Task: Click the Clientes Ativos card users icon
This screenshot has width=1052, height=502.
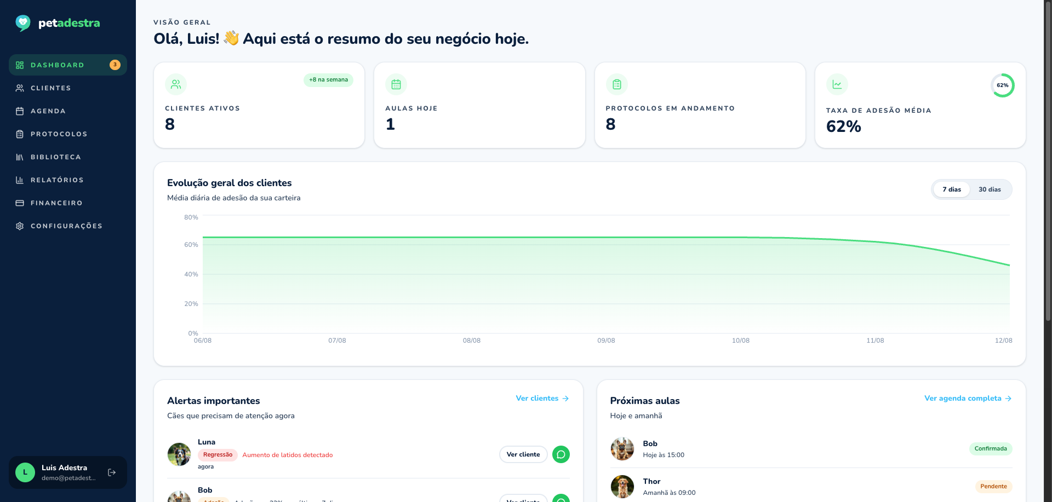Action: pyautogui.click(x=176, y=84)
